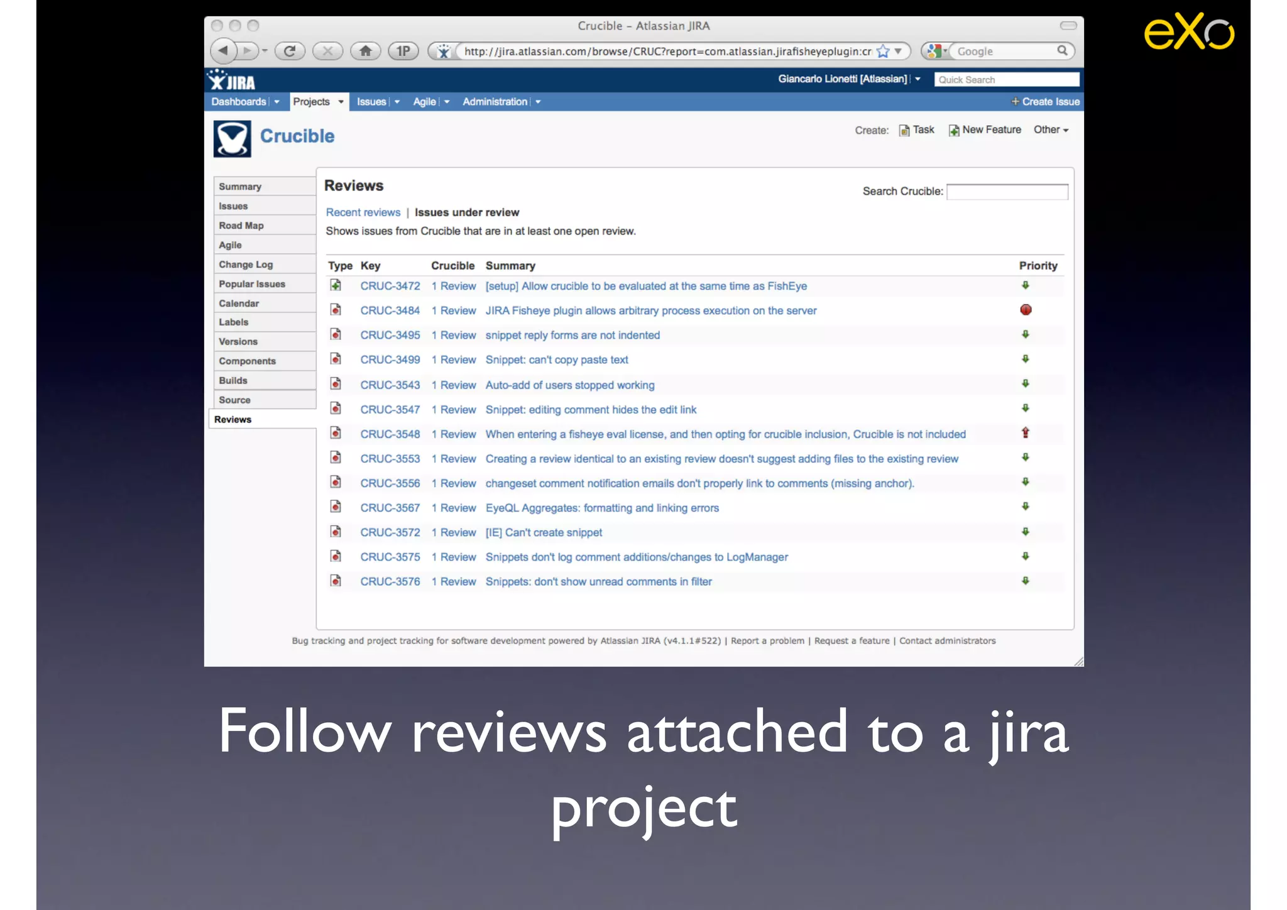
Task: Click the bug icon for CRUC-3495
Action: [x=336, y=334]
